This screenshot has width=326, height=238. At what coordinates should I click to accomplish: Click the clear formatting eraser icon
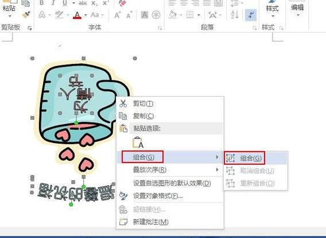pos(122,3)
